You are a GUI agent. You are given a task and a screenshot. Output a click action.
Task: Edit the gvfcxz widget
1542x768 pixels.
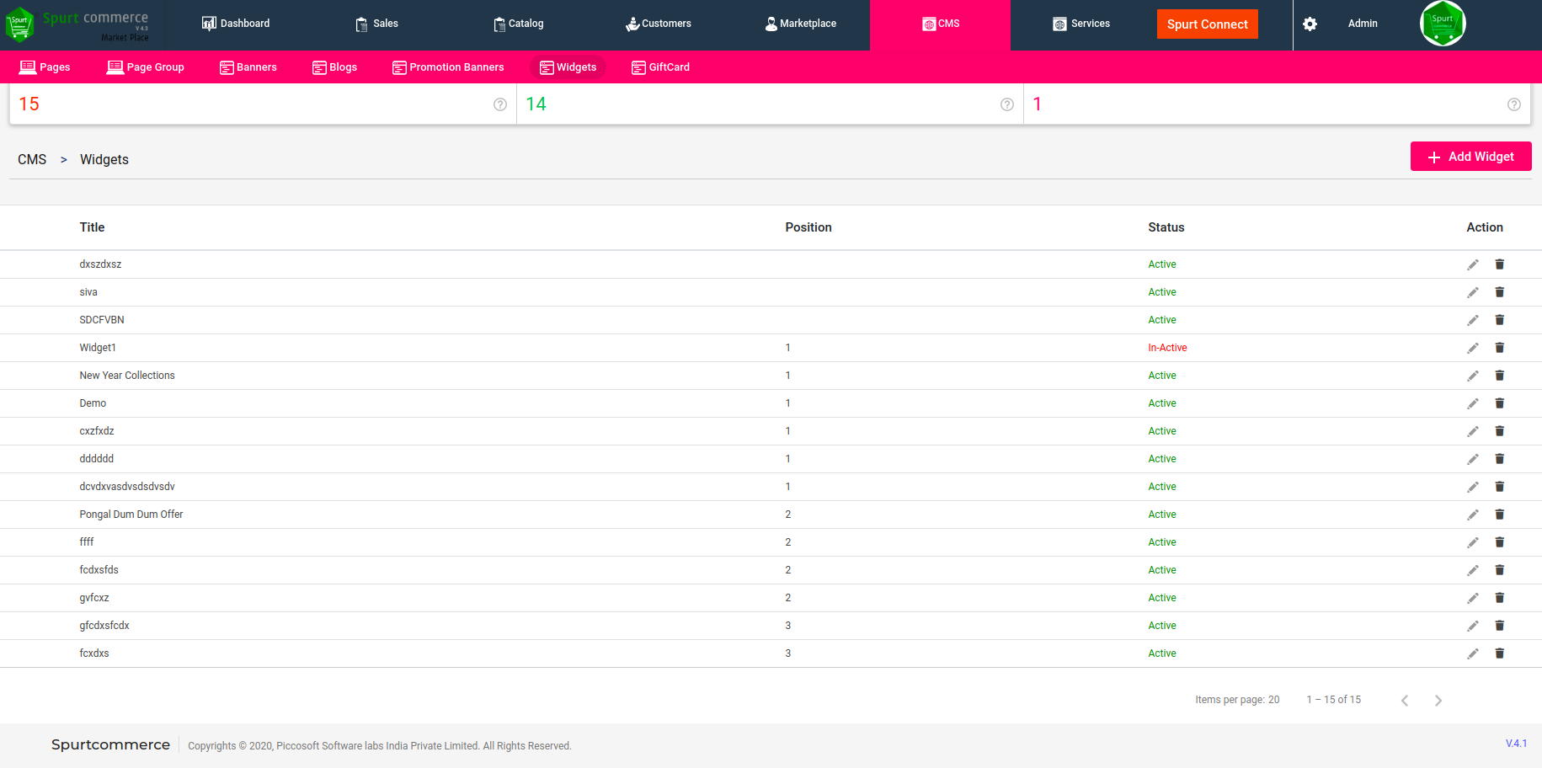coord(1472,598)
